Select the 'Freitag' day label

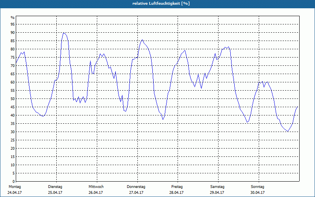point(177,187)
